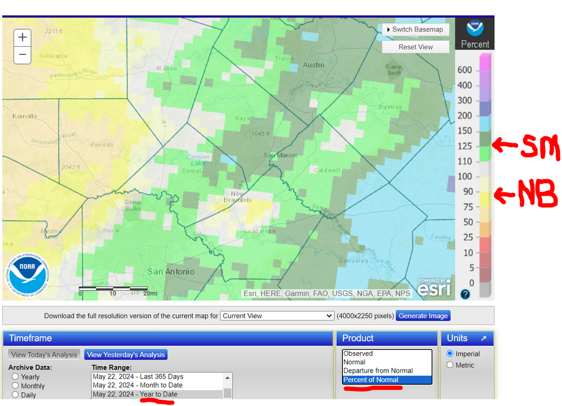Viewport: 562px width, 406px height.
Task: Open View Yesterday's Analysis
Action: [126, 355]
